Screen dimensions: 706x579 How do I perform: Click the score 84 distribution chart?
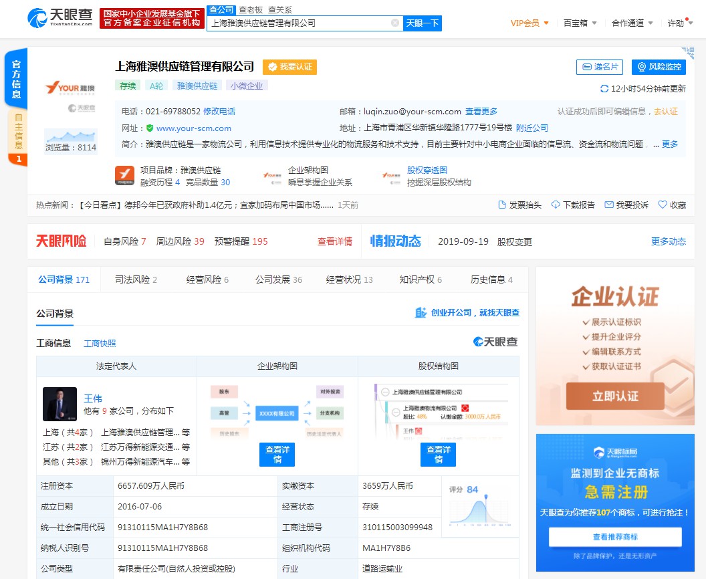click(x=481, y=510)
